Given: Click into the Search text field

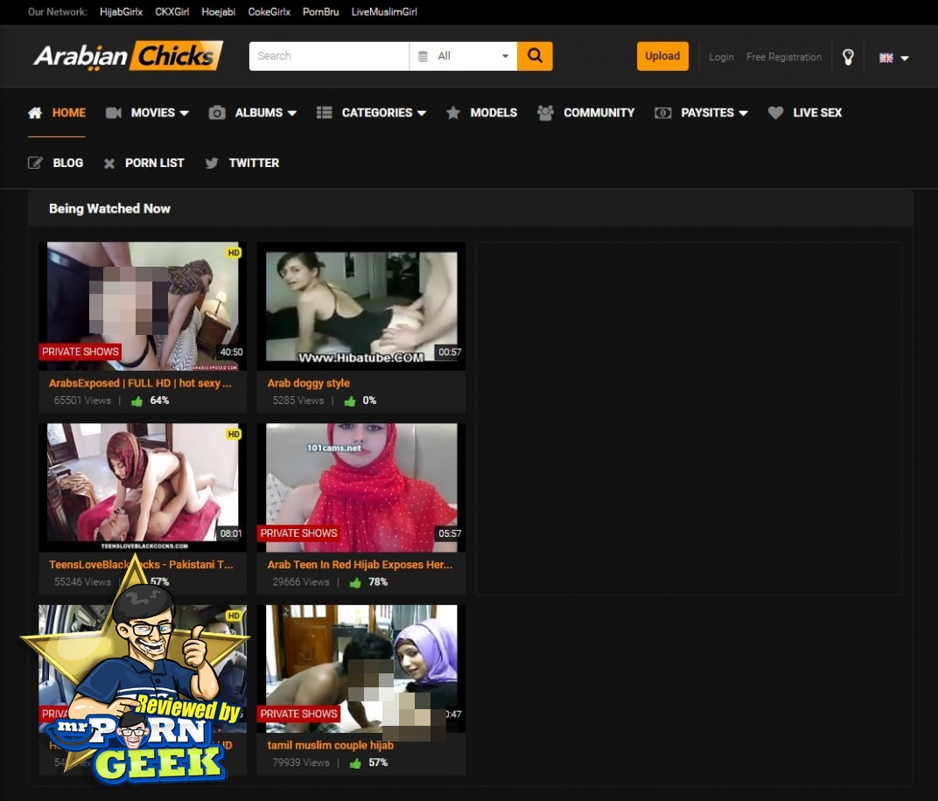Looking at the screenshot, I should coord(328,56).
